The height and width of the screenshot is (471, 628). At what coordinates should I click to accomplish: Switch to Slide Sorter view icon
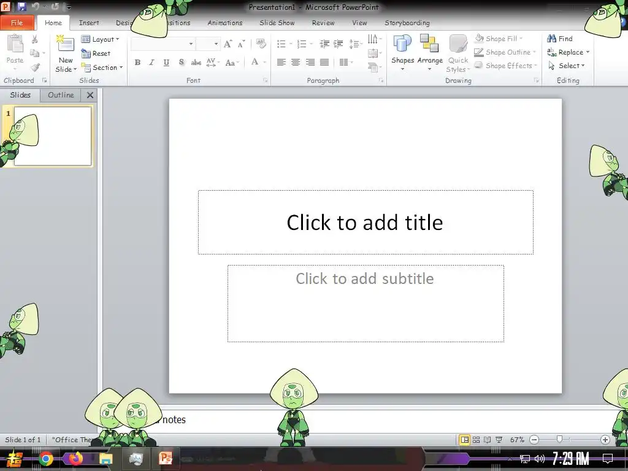point(476,440)
